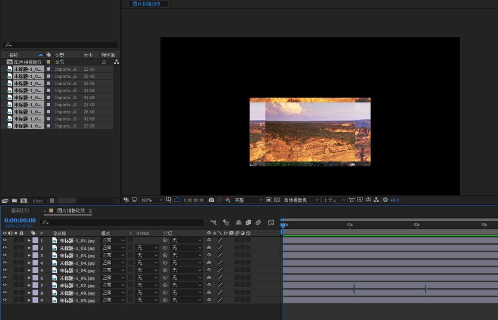Toggle eye icon for layer 未标题-1_09.jpg

pos(4,300)
